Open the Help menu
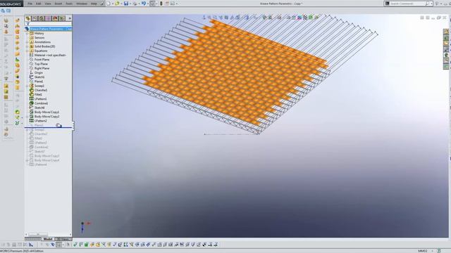The height and width of the screenshot is (253, 451). (94, 4)
